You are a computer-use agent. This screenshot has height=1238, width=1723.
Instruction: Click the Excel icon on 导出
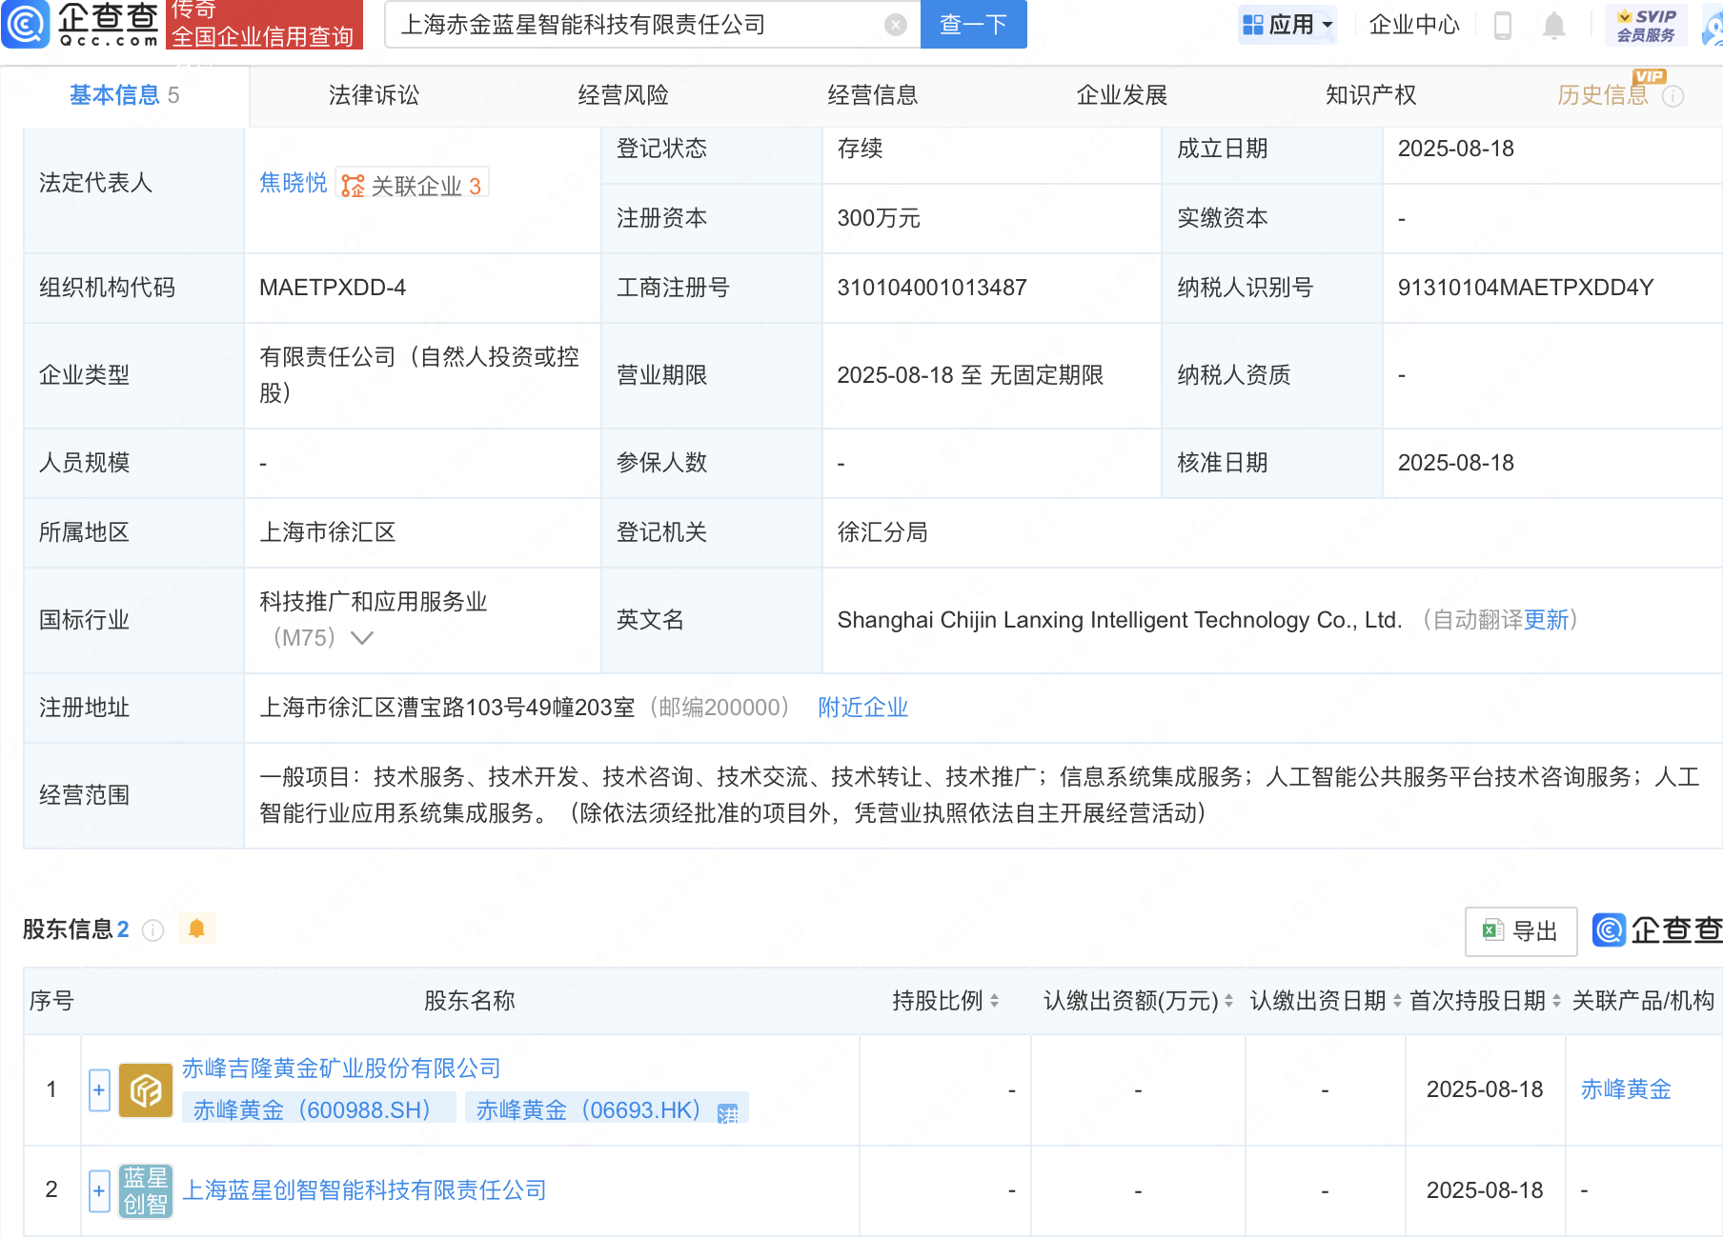pyautogui.click(x=1492, y=930)
